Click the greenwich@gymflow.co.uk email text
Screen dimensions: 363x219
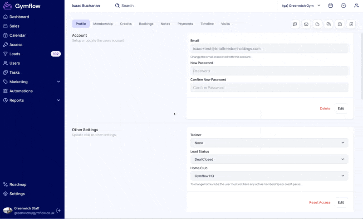(x=34, y=213)
